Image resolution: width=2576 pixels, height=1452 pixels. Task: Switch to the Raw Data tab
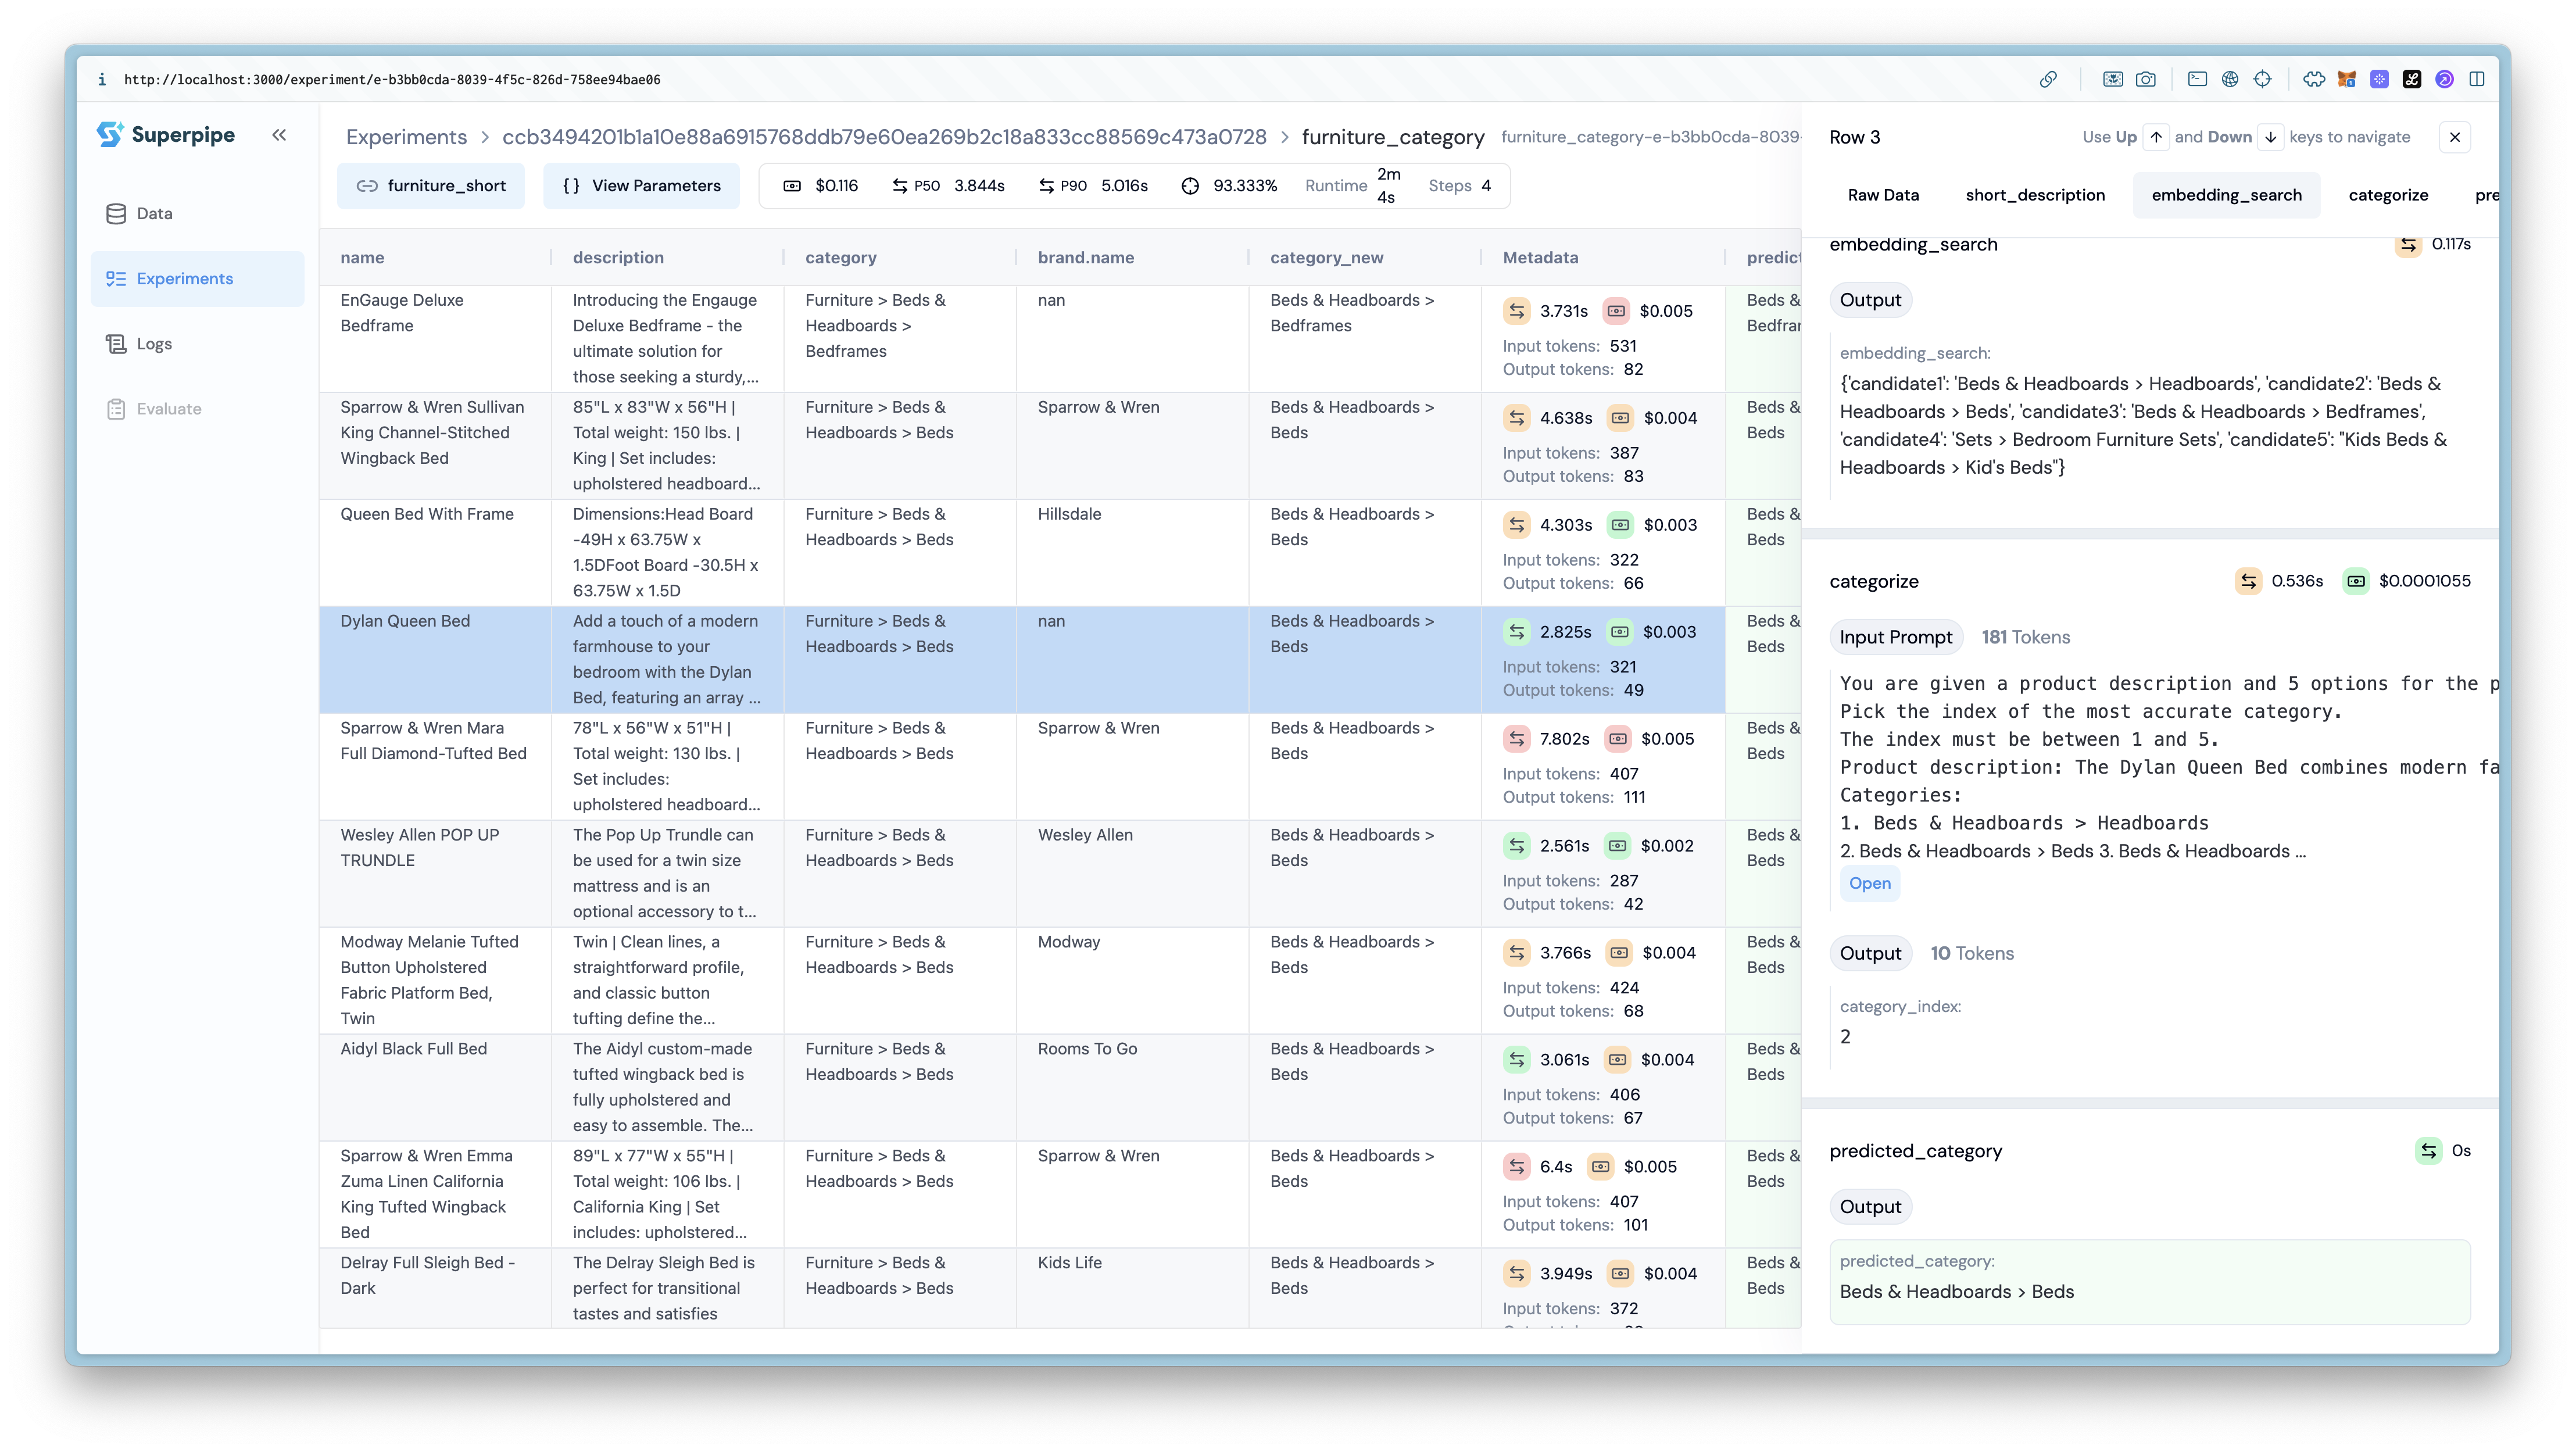point(1883,195)
